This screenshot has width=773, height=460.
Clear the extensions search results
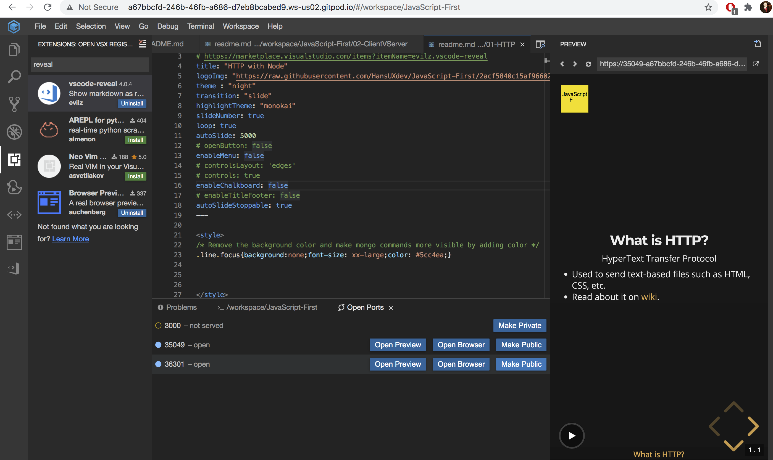pyautogui.click(x=142, y=44)
